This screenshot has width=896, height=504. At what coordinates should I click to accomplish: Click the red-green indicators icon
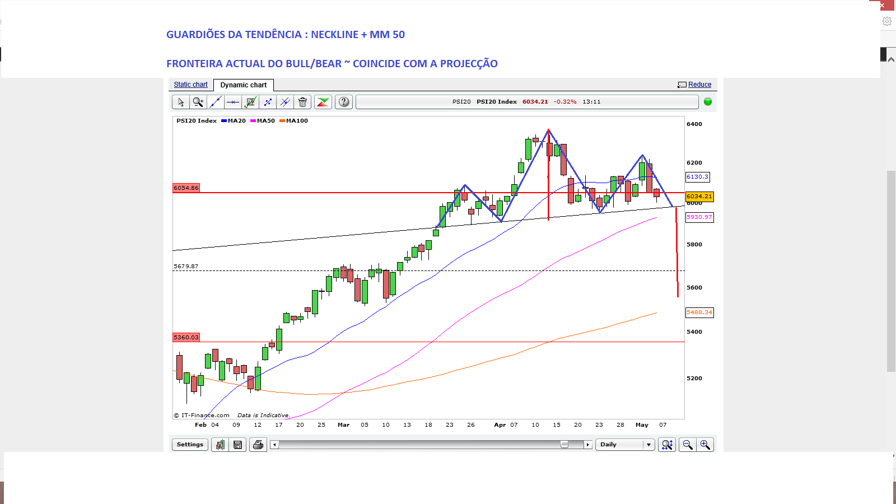pyautogui.click(x=323, y=102)
